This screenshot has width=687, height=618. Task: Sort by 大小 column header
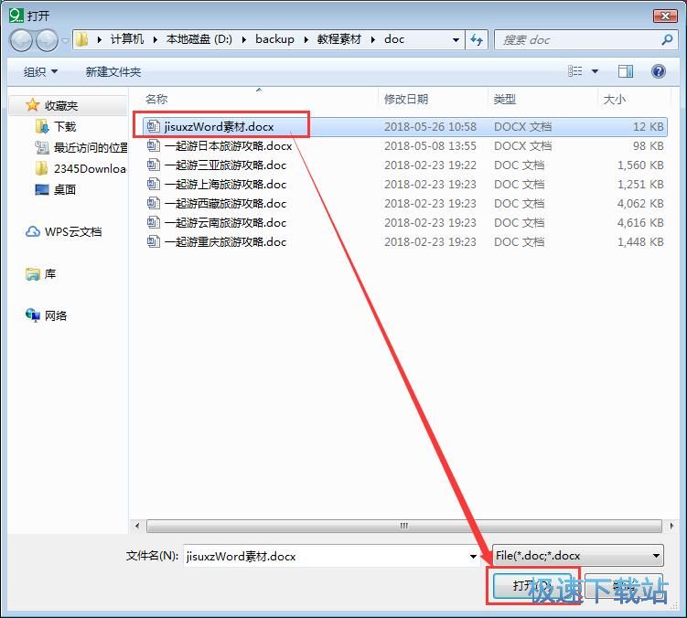click(x=614, y=99)
